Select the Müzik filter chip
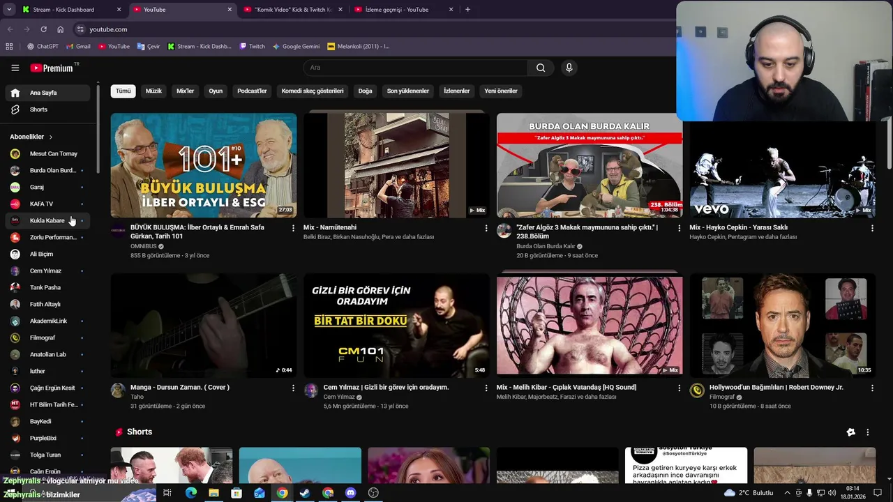Screen dimensions: 893x502 click(153, 91)
